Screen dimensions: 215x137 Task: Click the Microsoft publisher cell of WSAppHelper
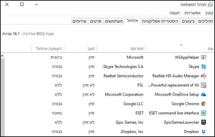click(135, 57)
